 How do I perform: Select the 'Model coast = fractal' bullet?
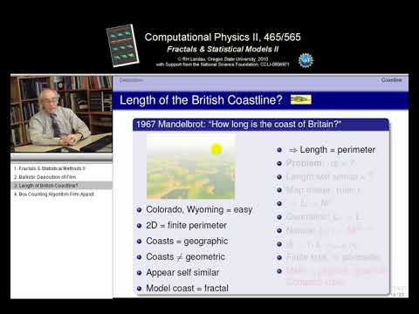click(x=187, y=288)
